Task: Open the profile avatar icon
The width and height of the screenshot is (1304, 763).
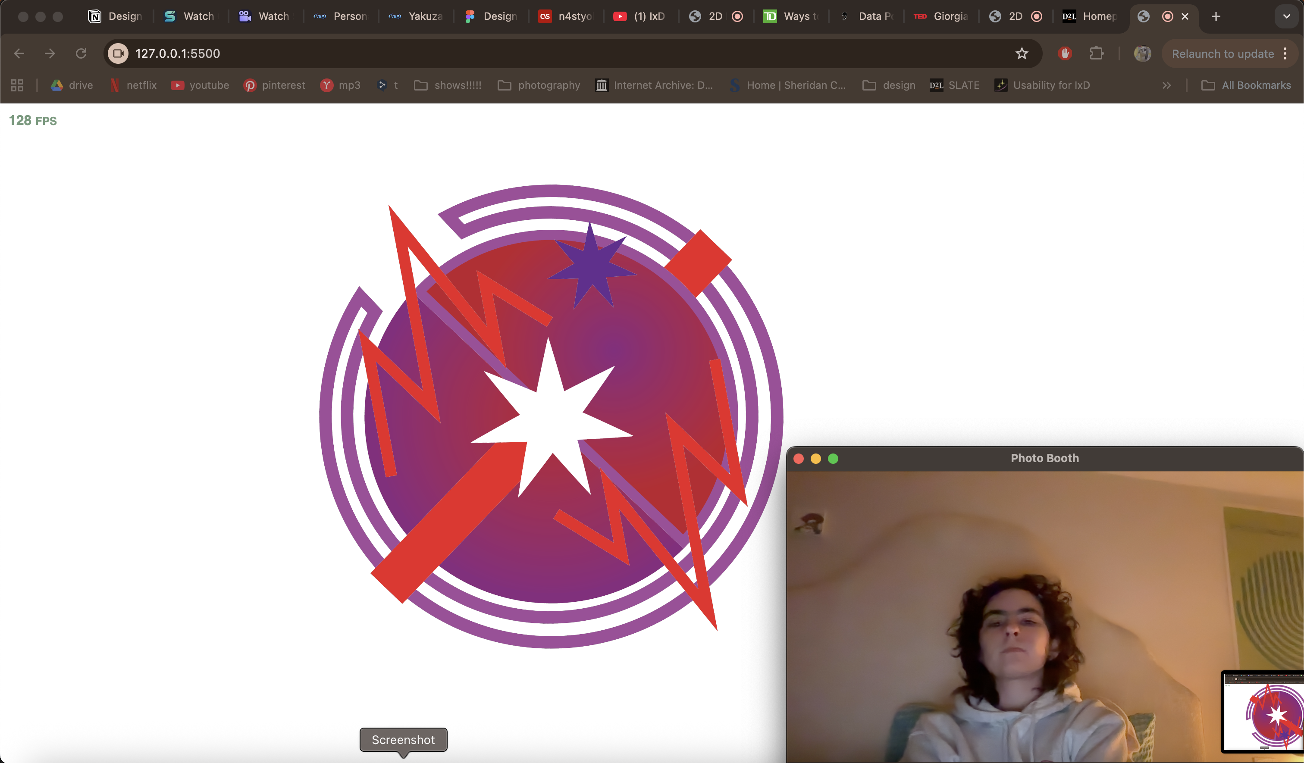Action: point(1142,53)
